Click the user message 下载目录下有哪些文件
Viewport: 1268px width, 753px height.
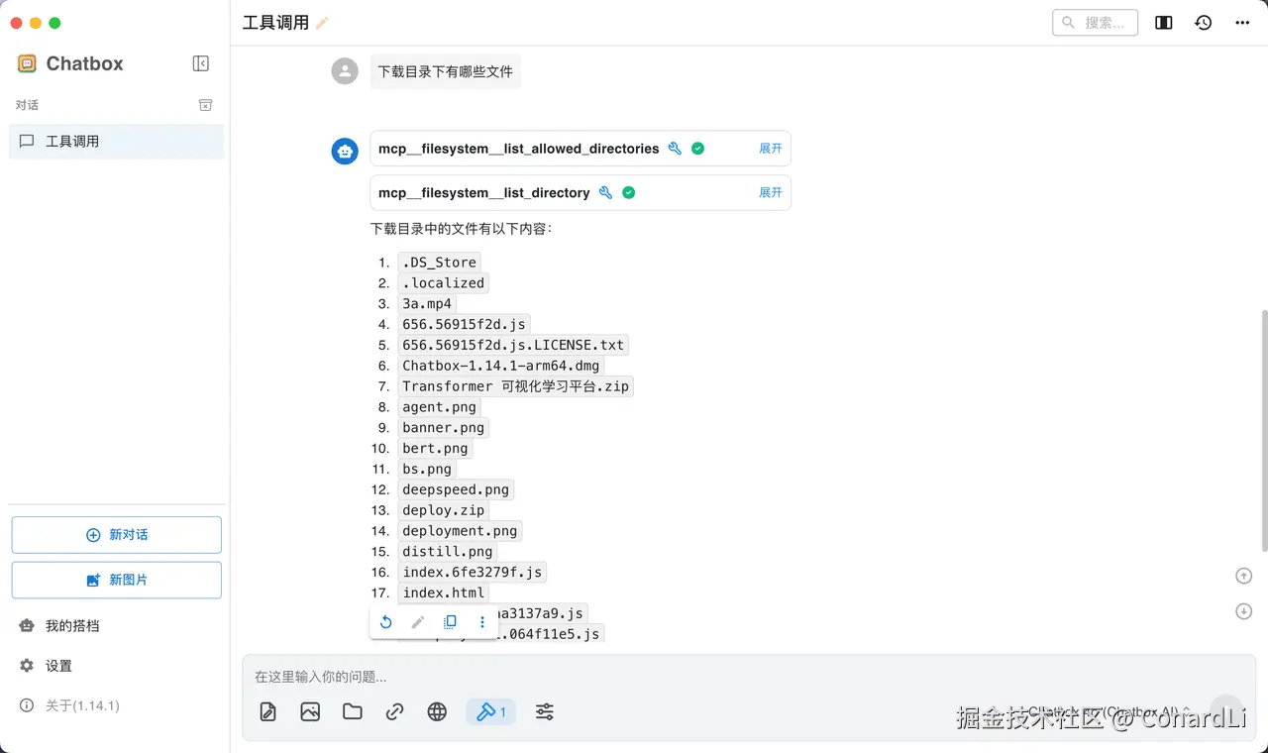(446, 71)
